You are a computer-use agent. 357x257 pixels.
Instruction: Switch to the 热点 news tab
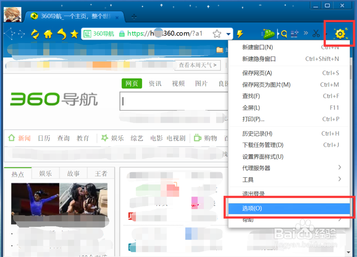click(18, 174)
